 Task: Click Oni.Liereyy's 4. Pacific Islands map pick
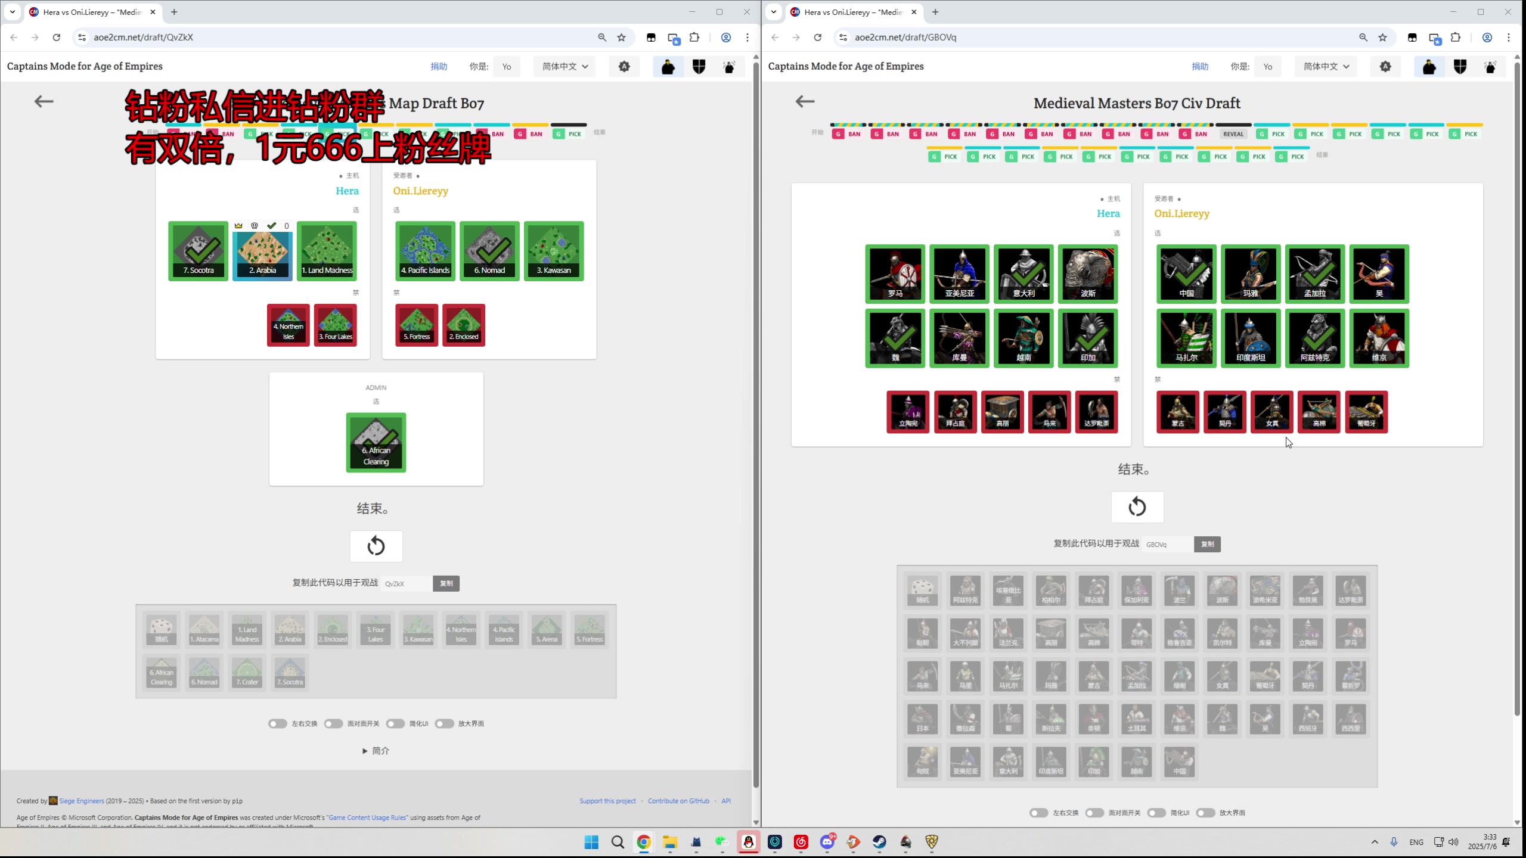pyautogui.click(x=425, y=251)
